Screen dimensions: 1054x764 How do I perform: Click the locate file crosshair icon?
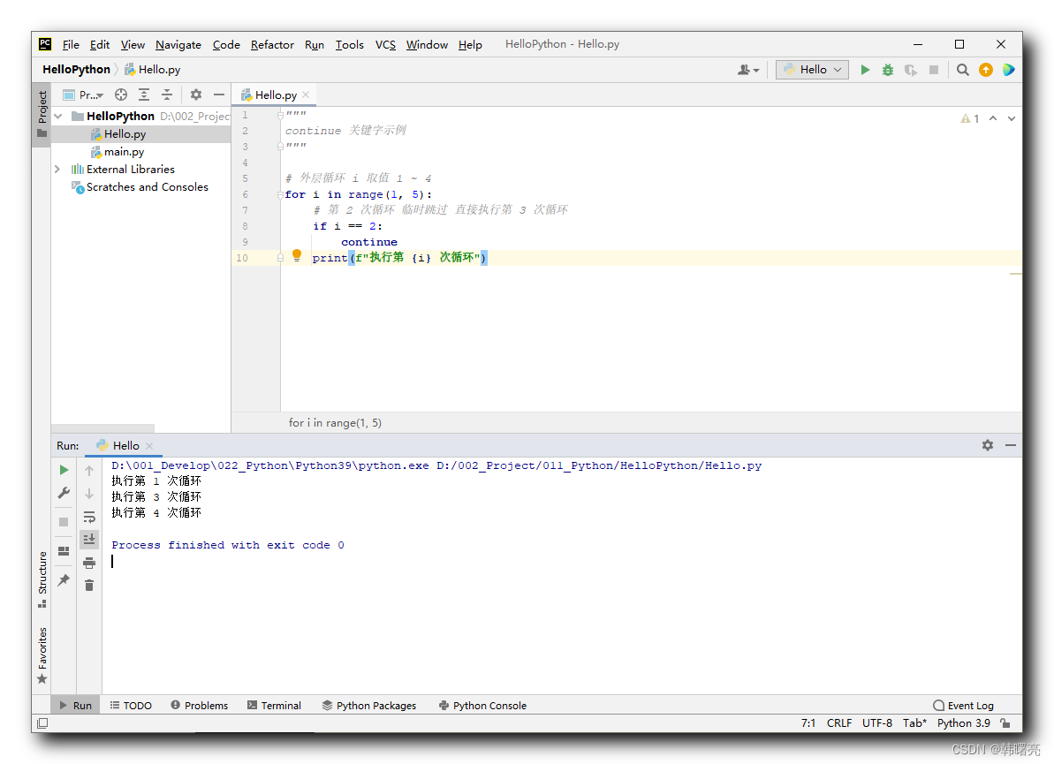[x=121, y=95]
